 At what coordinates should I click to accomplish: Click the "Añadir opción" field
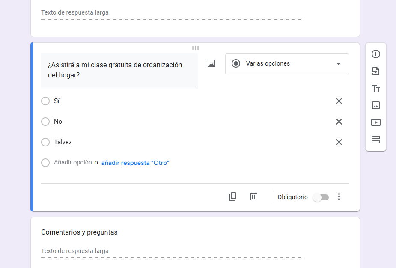pyautogui.click(x=73, y=163)
